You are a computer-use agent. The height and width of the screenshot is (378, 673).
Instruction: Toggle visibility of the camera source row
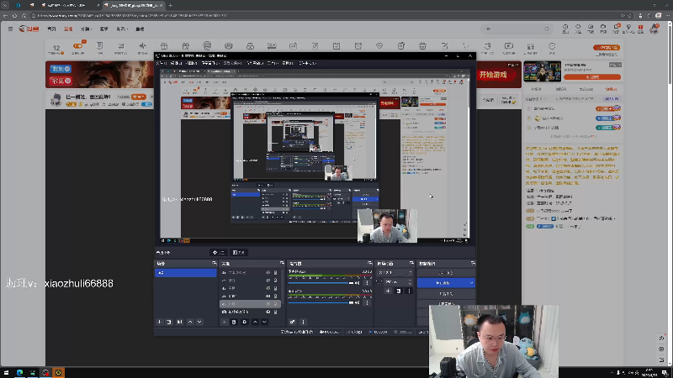(268, 312)
